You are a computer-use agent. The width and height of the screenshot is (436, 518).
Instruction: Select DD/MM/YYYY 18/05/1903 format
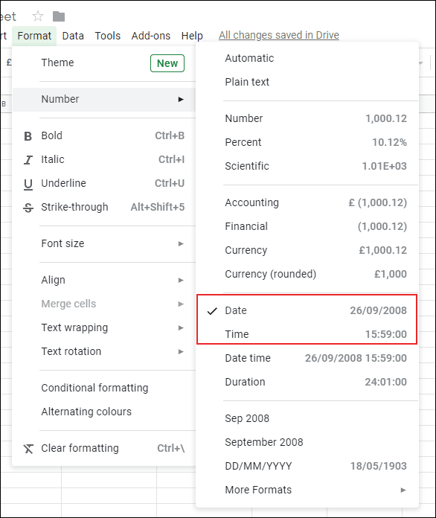tap(307, 466)
